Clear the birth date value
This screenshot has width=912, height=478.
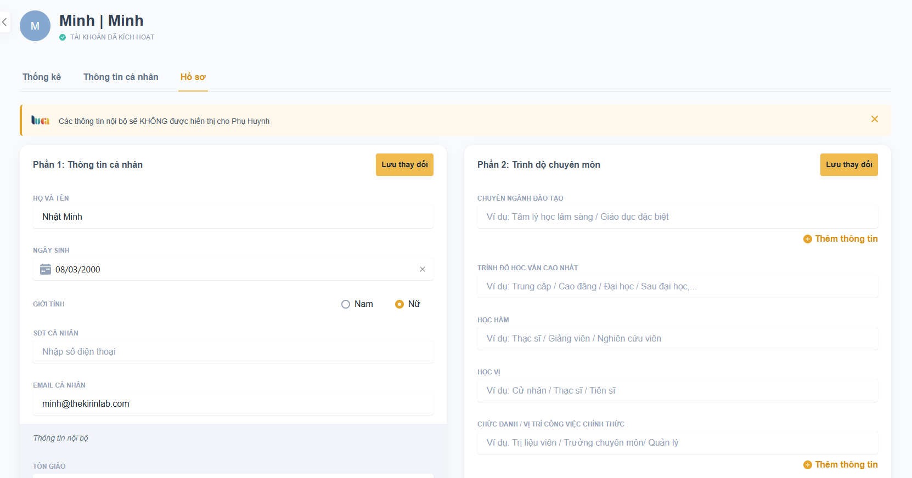pos(422,269)
